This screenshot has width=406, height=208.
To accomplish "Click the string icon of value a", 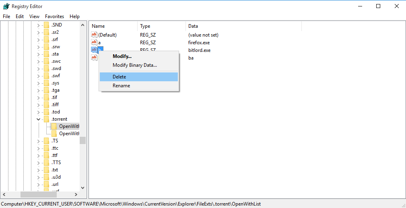I will pyautogui.click(x=94, y=42).
